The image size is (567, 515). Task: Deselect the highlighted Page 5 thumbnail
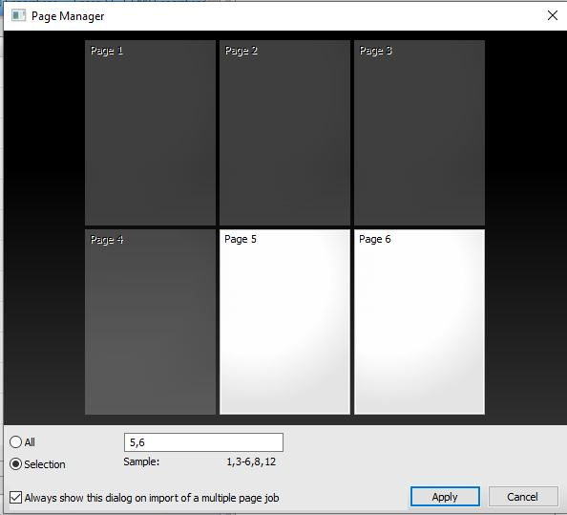pos(284,322)
